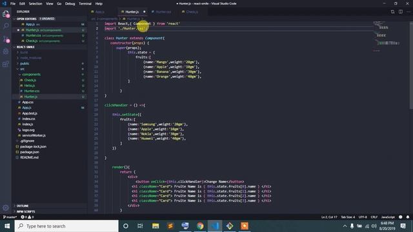Open the Explorer view in activity bar
This screenshot has width=413, height=232.
(6, 14)
